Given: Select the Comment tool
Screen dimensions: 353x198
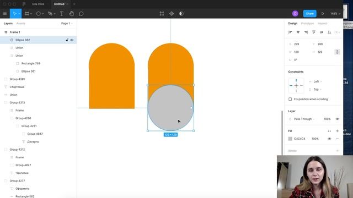Looking at the screenshot, I should point(81,14).
